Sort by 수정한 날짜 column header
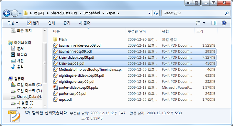 point(137,31)
